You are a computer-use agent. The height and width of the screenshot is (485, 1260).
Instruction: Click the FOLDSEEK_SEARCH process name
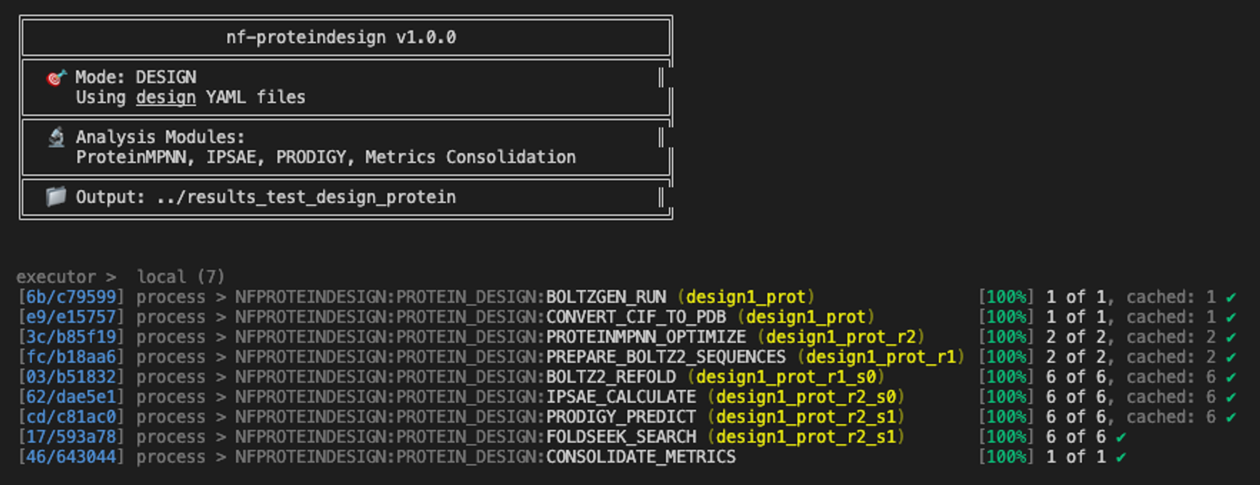621,437
